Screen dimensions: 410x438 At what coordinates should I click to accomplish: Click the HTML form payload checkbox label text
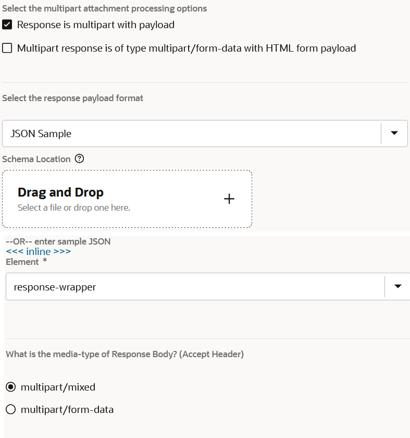(187, 48)
